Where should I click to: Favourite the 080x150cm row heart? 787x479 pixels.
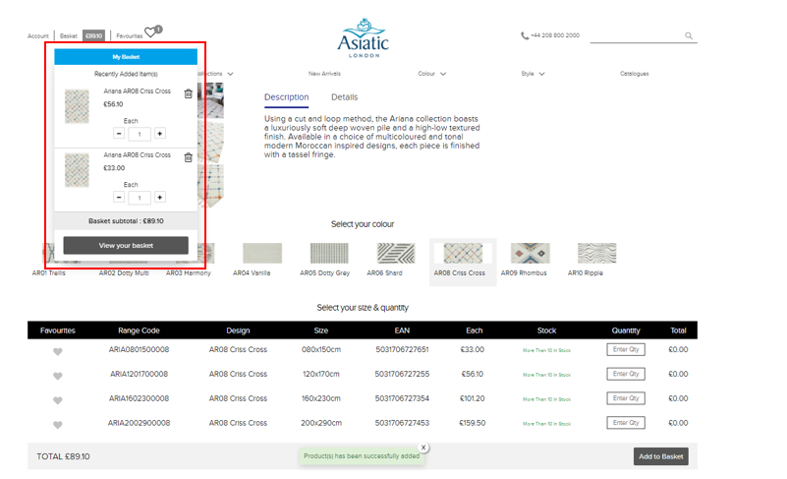pos(58,352)
